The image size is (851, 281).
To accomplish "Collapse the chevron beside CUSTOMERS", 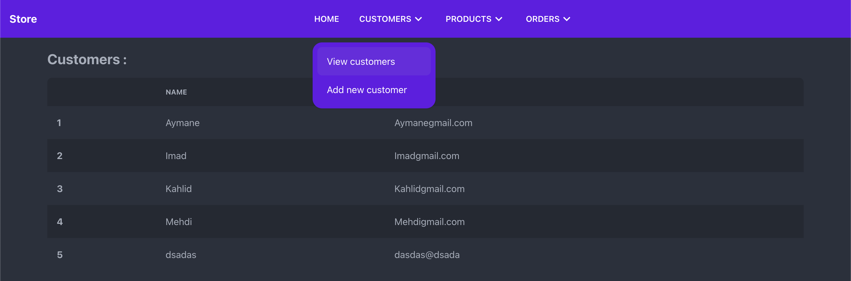I will click(x=419, y=19).
